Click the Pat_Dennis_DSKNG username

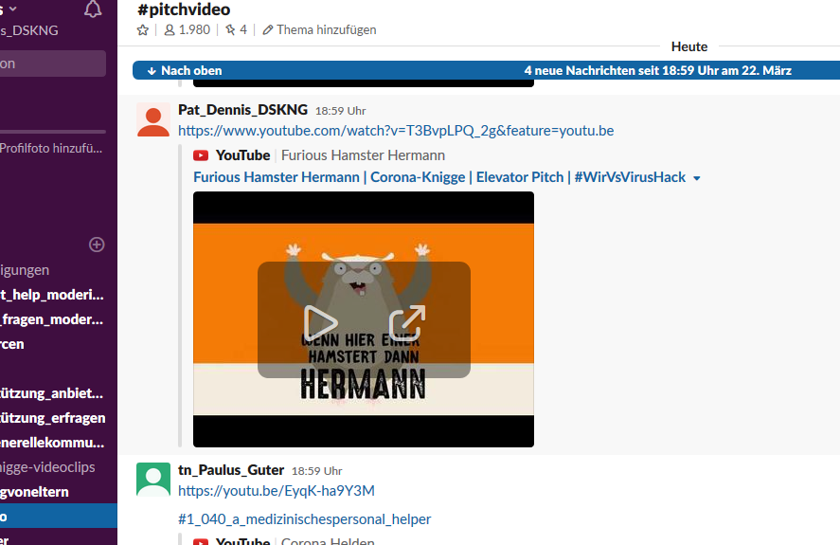tap(242, 110)
